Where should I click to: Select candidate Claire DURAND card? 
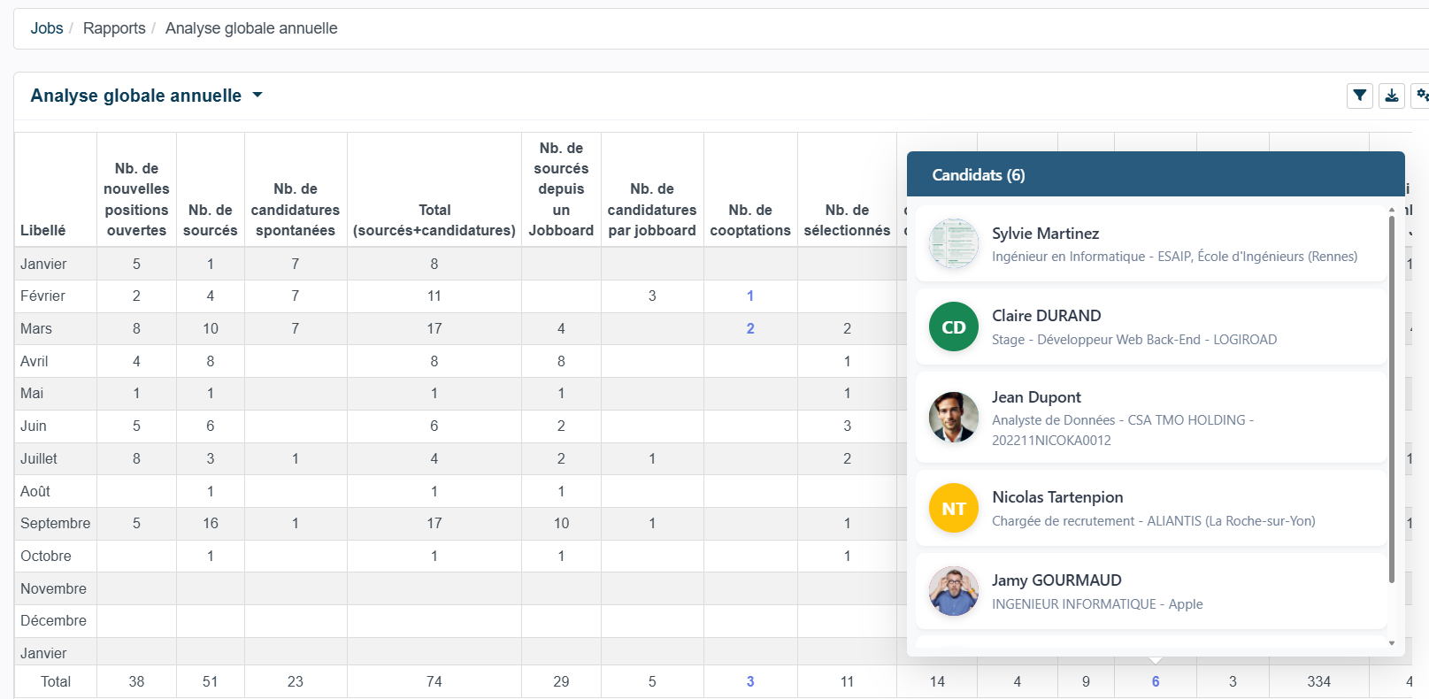click(1151, 326)
